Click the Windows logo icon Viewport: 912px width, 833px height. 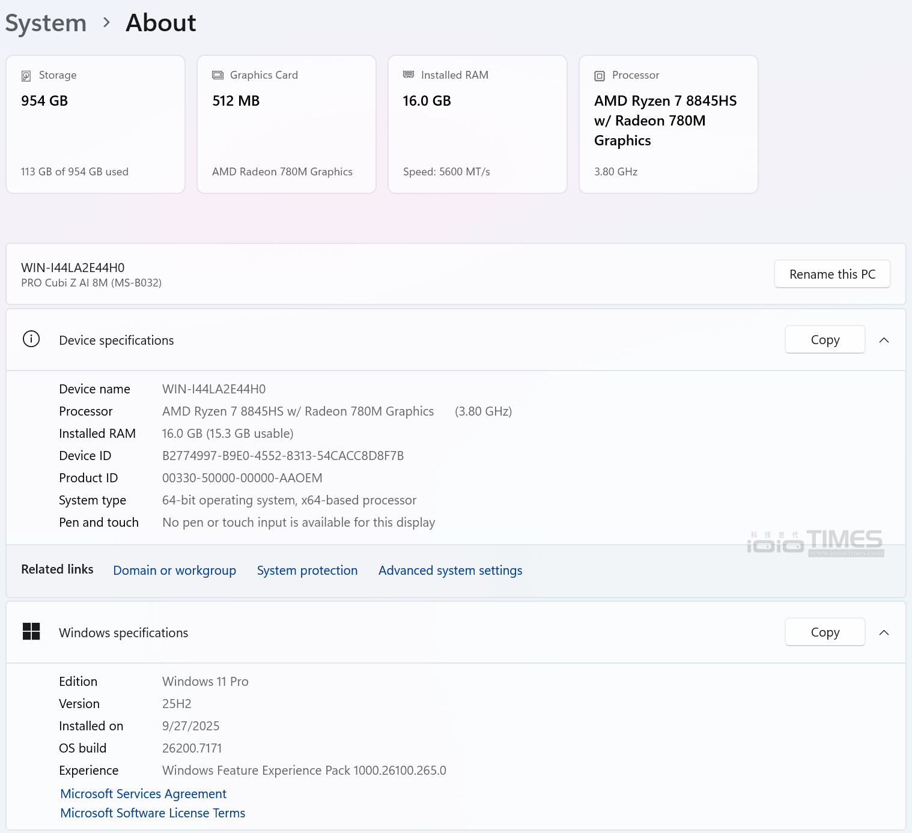coord(31,632)
